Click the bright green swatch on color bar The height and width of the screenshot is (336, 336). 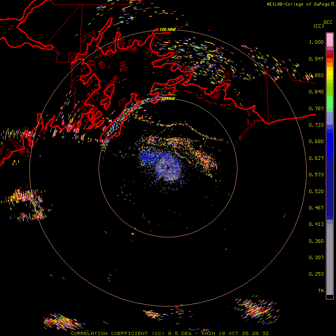coord(330,102)
